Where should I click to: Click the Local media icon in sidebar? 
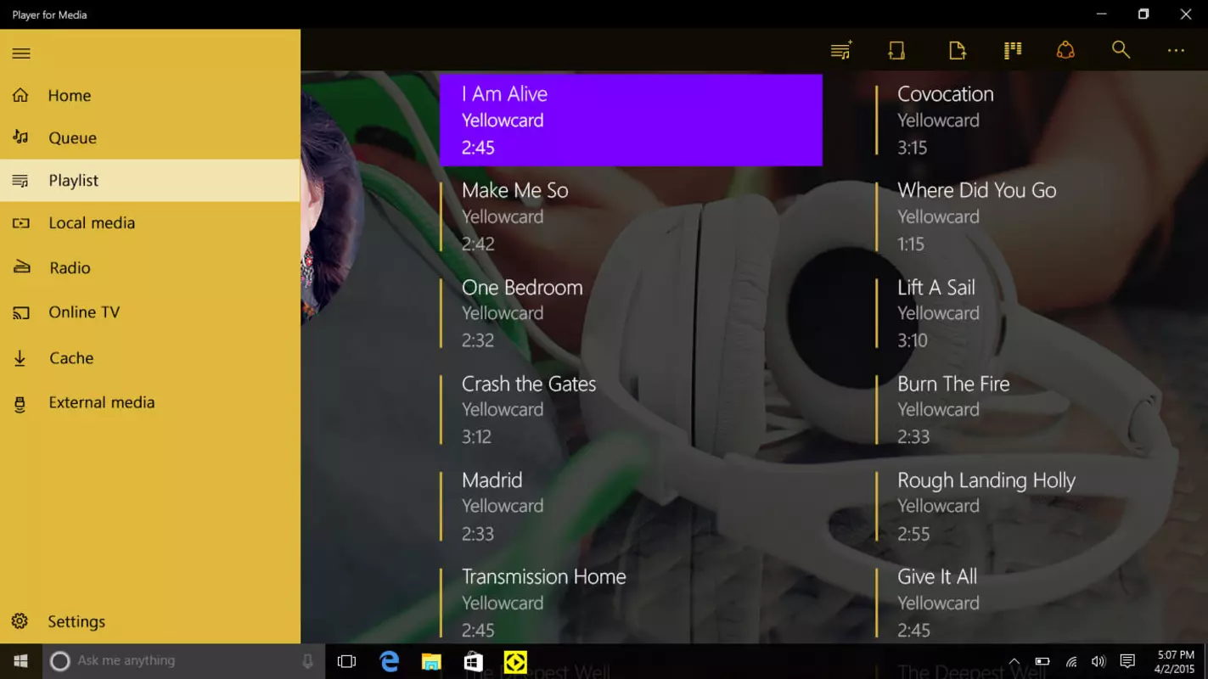(x=20, y=223)
